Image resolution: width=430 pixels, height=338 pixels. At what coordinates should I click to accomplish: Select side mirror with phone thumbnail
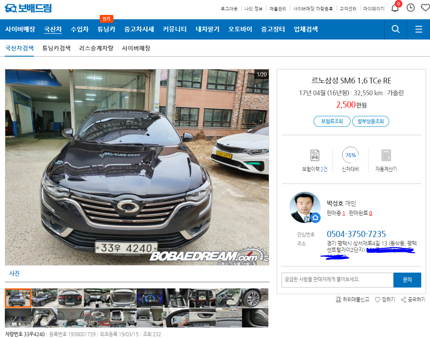pos(176,318)
